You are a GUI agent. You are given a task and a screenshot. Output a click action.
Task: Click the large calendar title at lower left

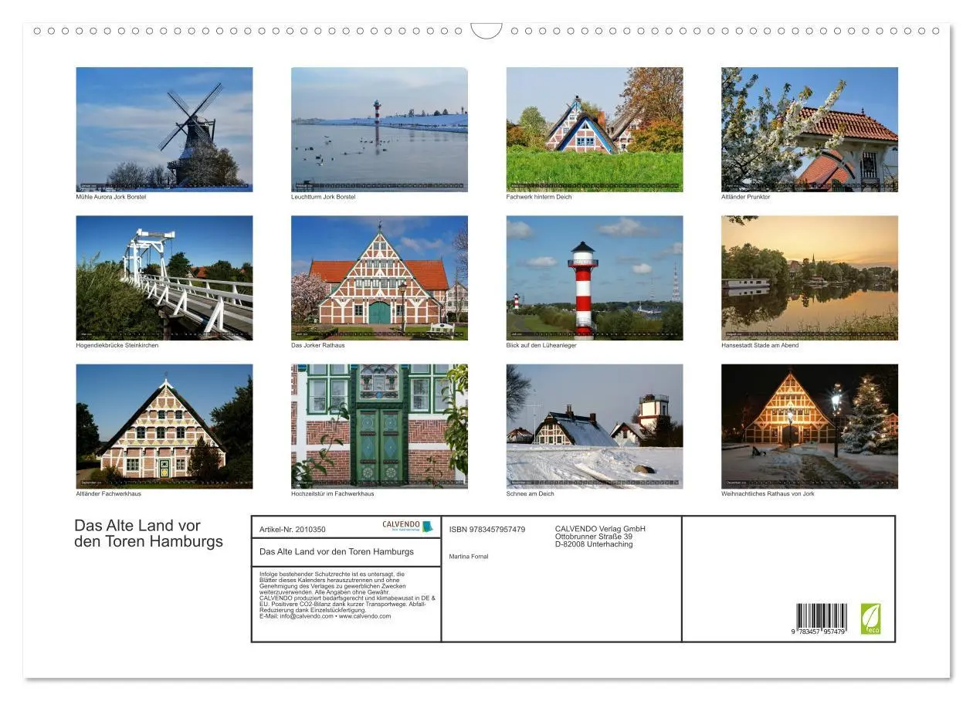point(149,533)
